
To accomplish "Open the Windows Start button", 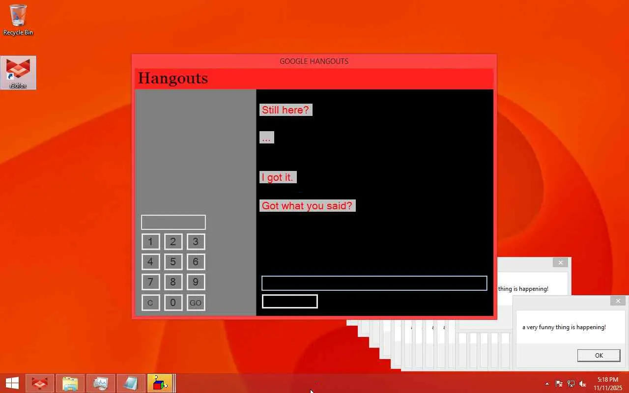I will click(12, 383).
